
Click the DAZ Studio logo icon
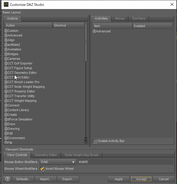point(6,4)
